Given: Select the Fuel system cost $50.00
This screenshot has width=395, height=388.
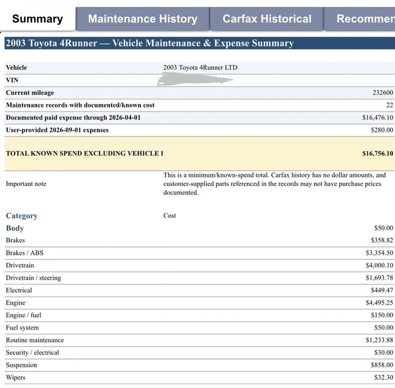Looking at the screenshot, I should [383, 328].
